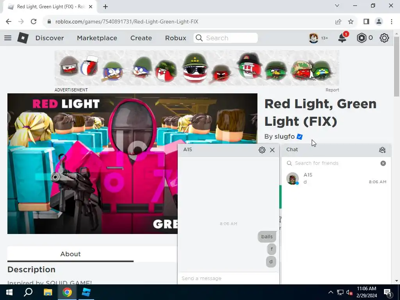Open the network tray icon
400x300 pixels.
tap(340, 292)
